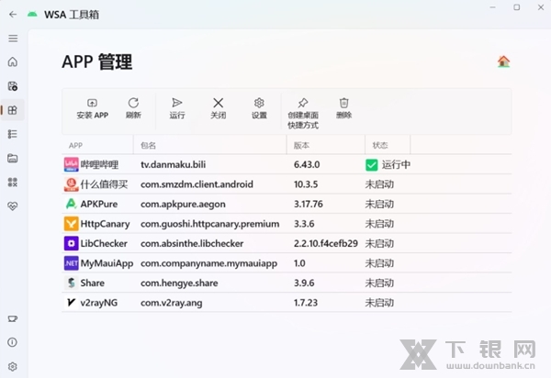Select the 什么值得买 row name
Viewport: 551px width, 378px height.
click(x=104, y=184)
